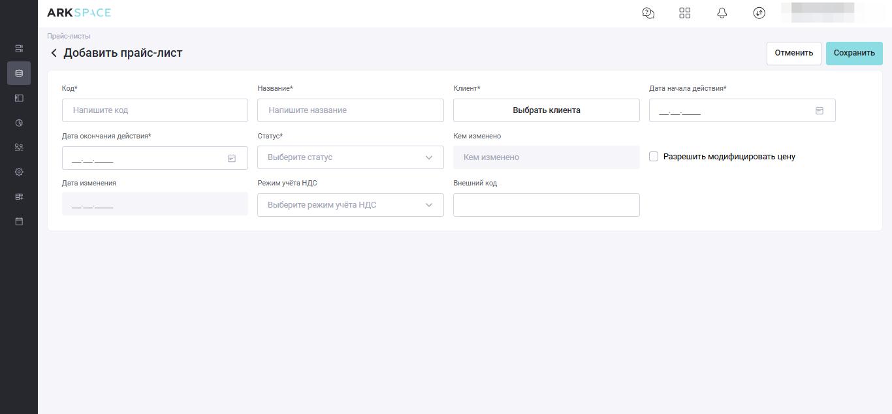
Task: Click the 'Прайс-листы' breadcrumb
Action: pyautogui.click(x=69, y=36)
